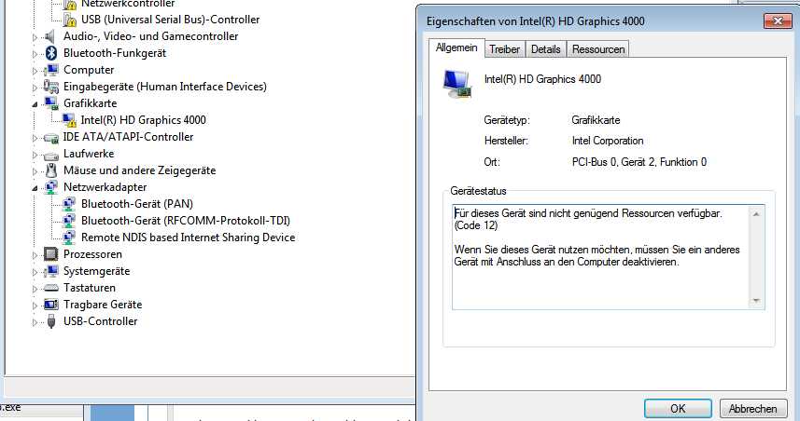The image size is (800, 421).
Task: Click the Audio-, Video- und Gamecontroller speaker icon
Action: tap(50, 36)
